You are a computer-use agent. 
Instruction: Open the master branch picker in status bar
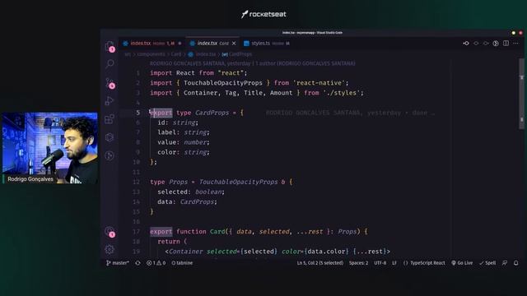tap(118, 263)
